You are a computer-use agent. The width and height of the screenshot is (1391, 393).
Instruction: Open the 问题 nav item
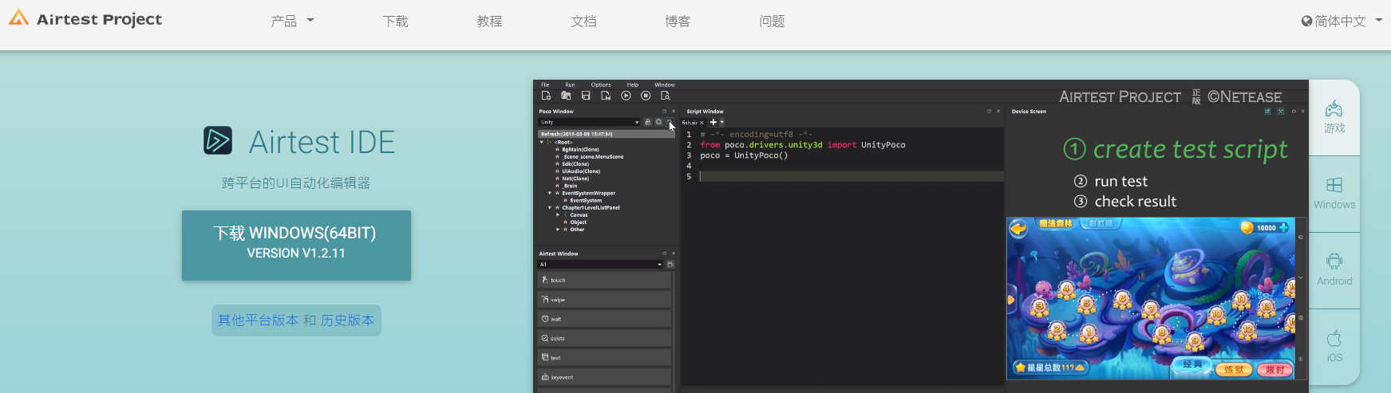pyautogui.click(x=772, y=22)
